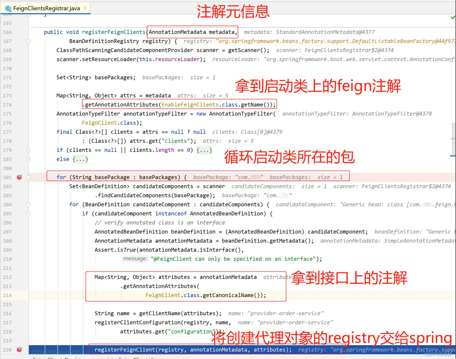Click getClientName call on line 216
Image resolution: width=456 pixels, height=359 pixels.
pyautogui.click(x=160, y=313)
